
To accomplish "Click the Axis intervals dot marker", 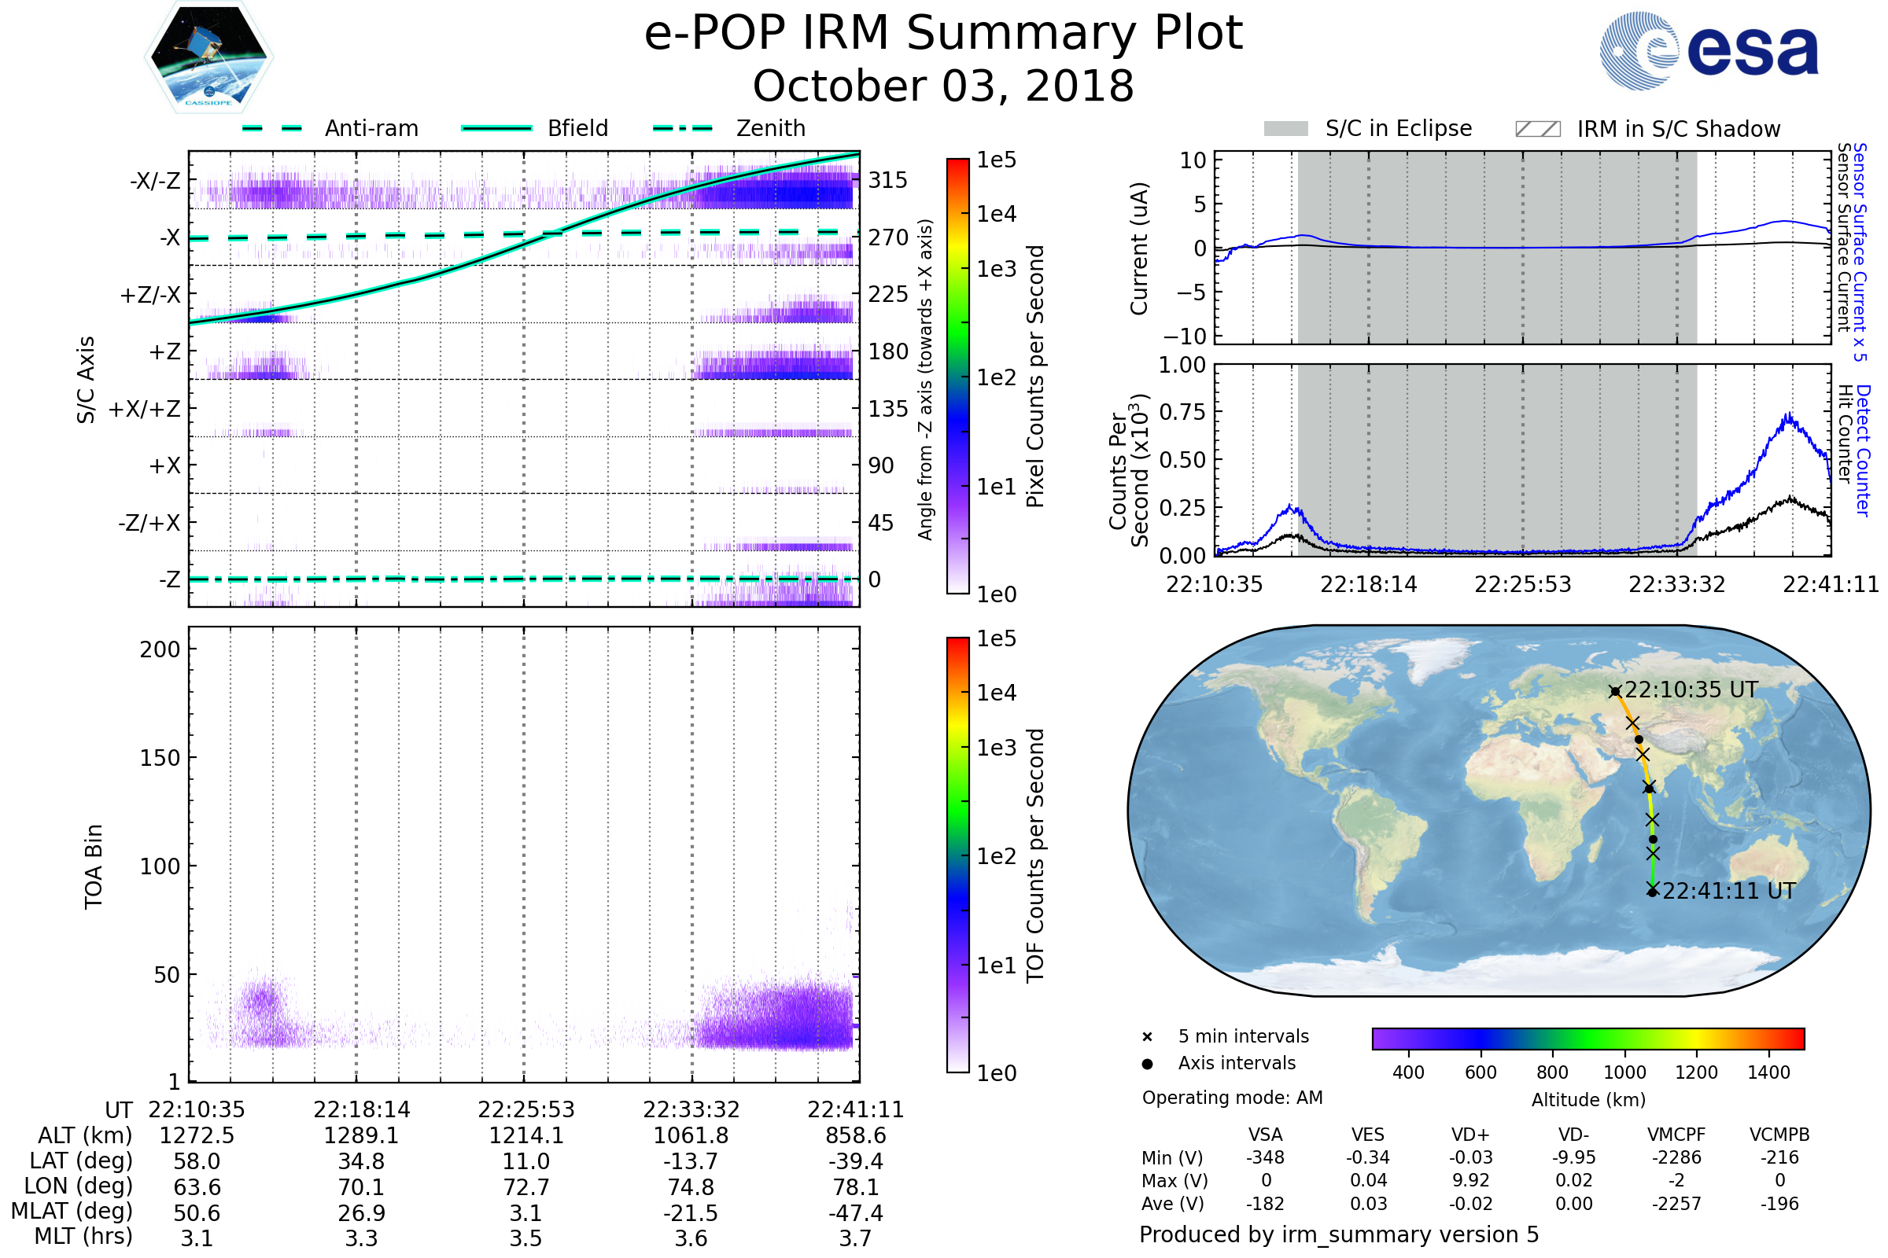I will (1147, 1064).
